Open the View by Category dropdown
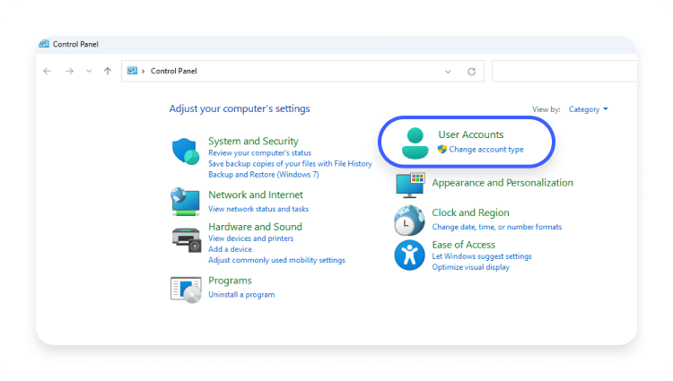This screenshot has height=381, width=673. [x=588, y=109]
